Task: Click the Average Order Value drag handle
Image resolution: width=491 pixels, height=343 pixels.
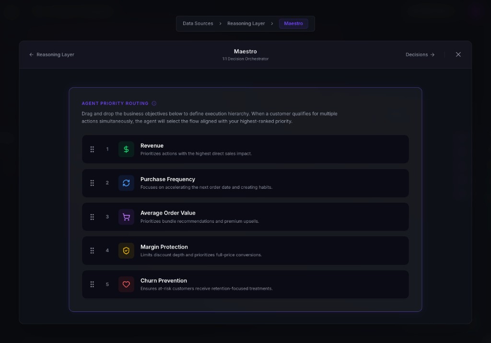Action: coord(92,217)
